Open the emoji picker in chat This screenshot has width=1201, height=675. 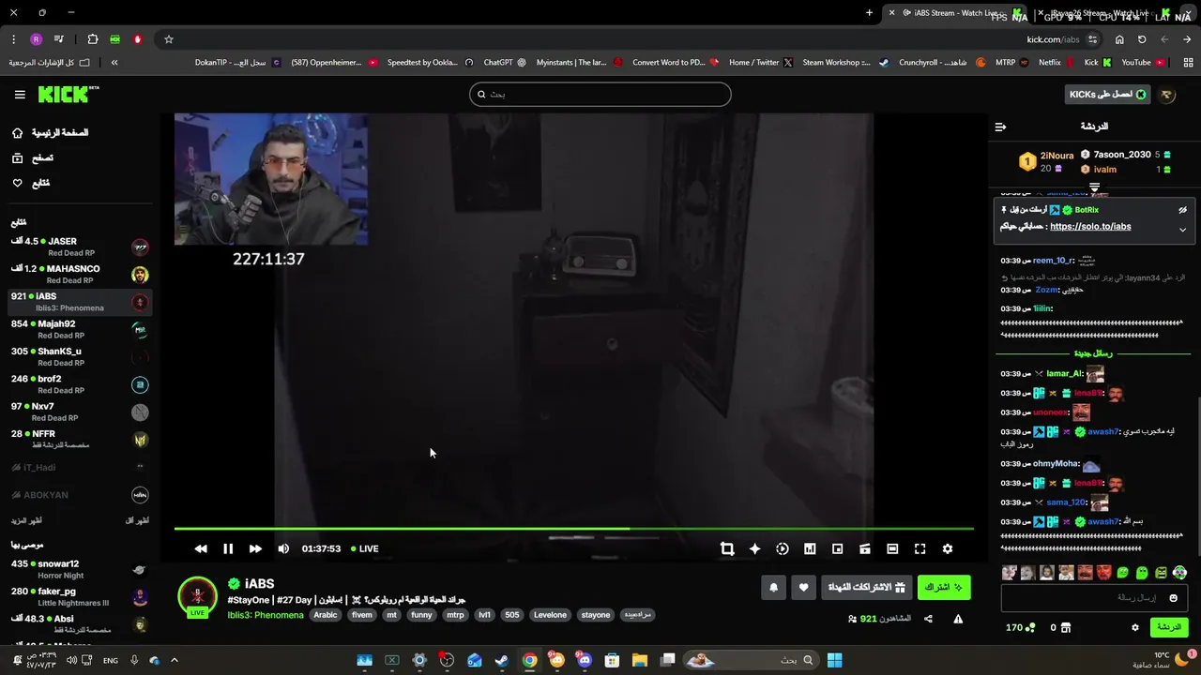tap(1173, 598)
